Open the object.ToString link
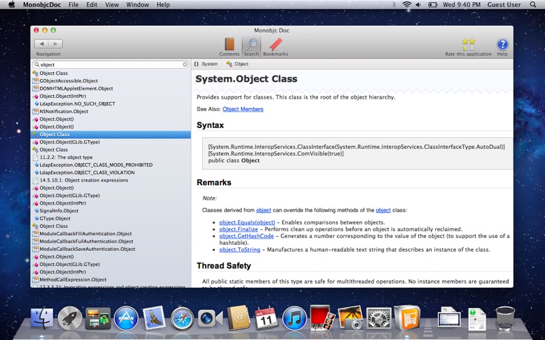545x340 pixels. (x=240, y=250)
